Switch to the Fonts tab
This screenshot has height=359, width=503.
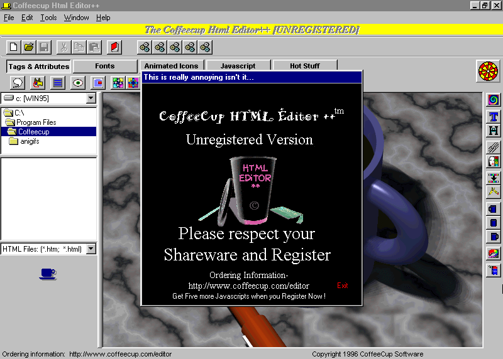[105, 66]
